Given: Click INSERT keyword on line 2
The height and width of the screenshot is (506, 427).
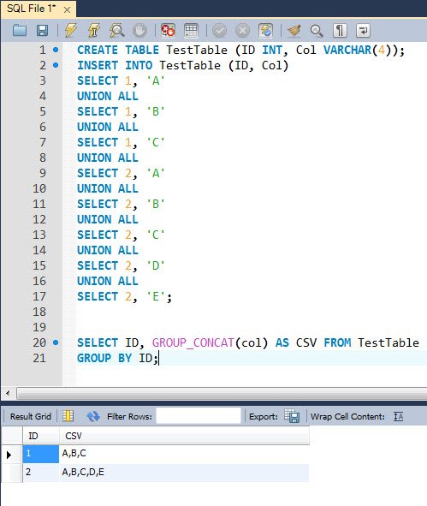Looking at the screenshot, I should [x=98, y=66].
